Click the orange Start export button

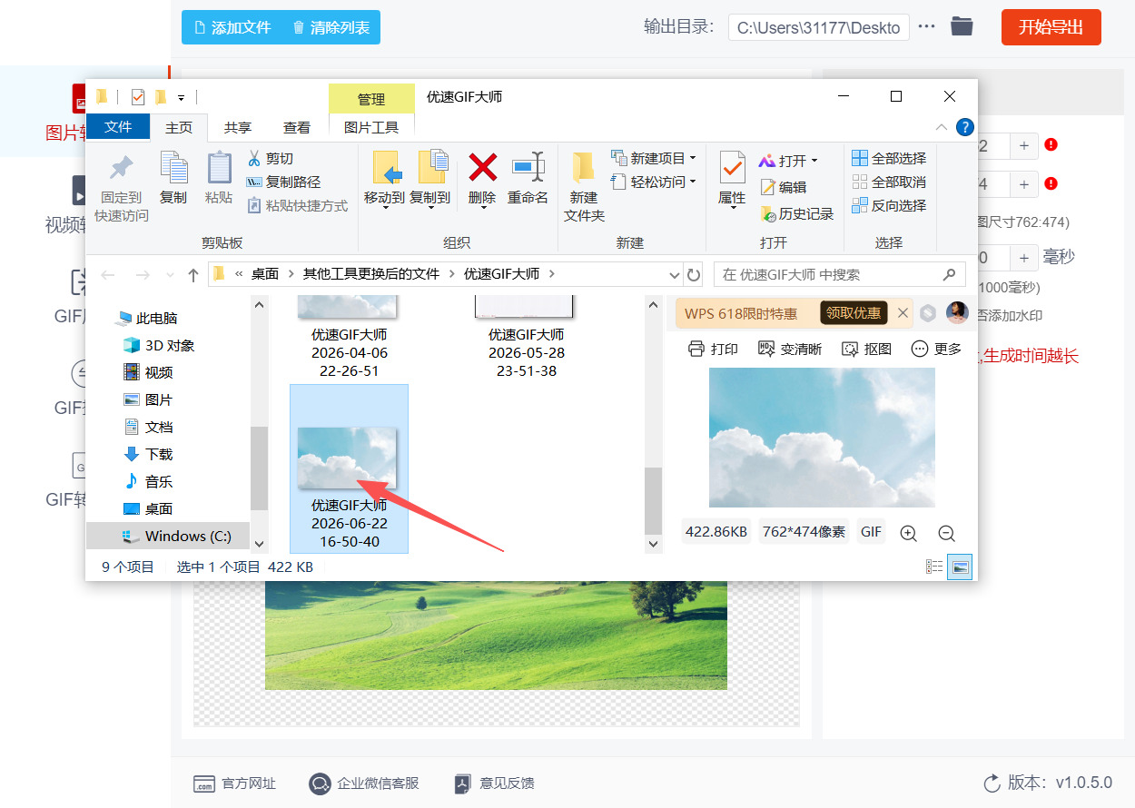1051,27
